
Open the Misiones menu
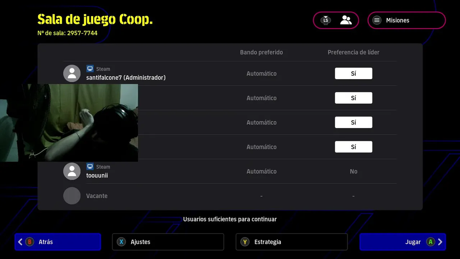(x=406, y=20)
